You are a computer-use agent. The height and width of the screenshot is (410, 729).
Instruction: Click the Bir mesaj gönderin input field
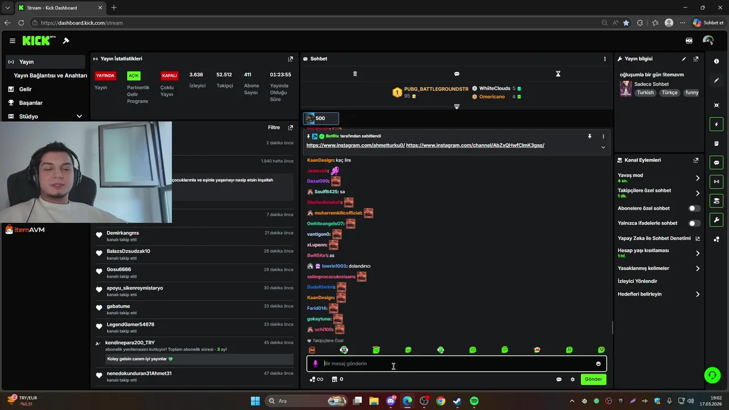pyautogui.click(x=456, y=364)
